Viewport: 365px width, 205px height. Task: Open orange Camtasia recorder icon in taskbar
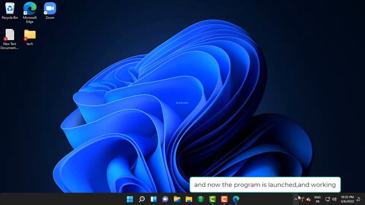tap(224, 199)
